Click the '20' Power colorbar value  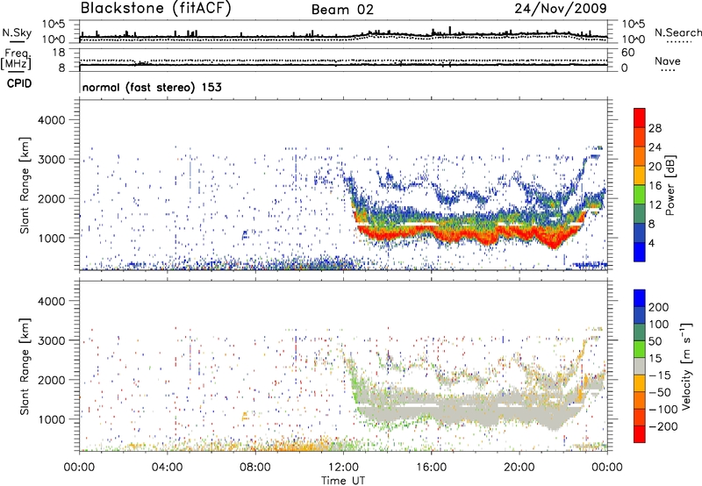(x=655, y=167)
